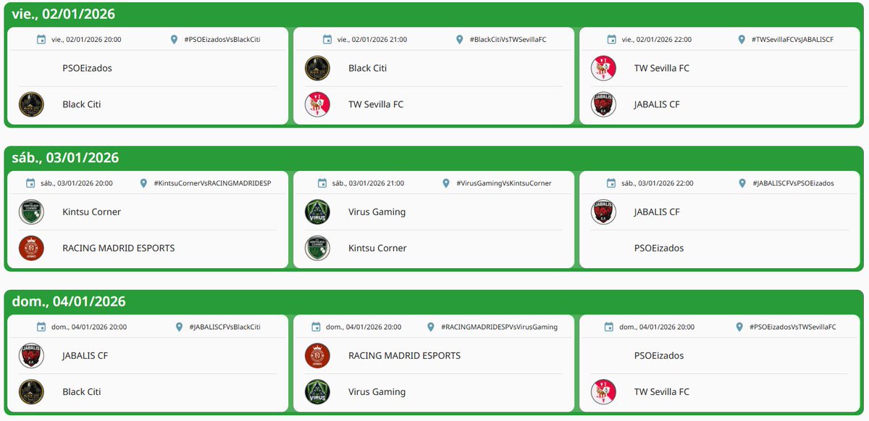Click Black Citi name in #JABALISCFVsBlackCiti match
This screenshot has height=421, width=869.
pyautogui.click(x=82, y=392)
